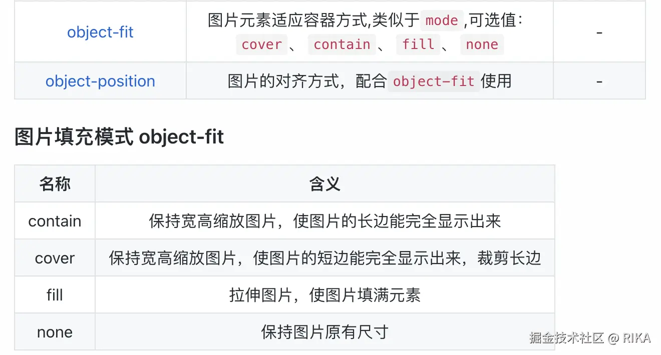
Task: Click the 拉伸图片 description cell
Action: pyautogui.click(x=325, y=295)
